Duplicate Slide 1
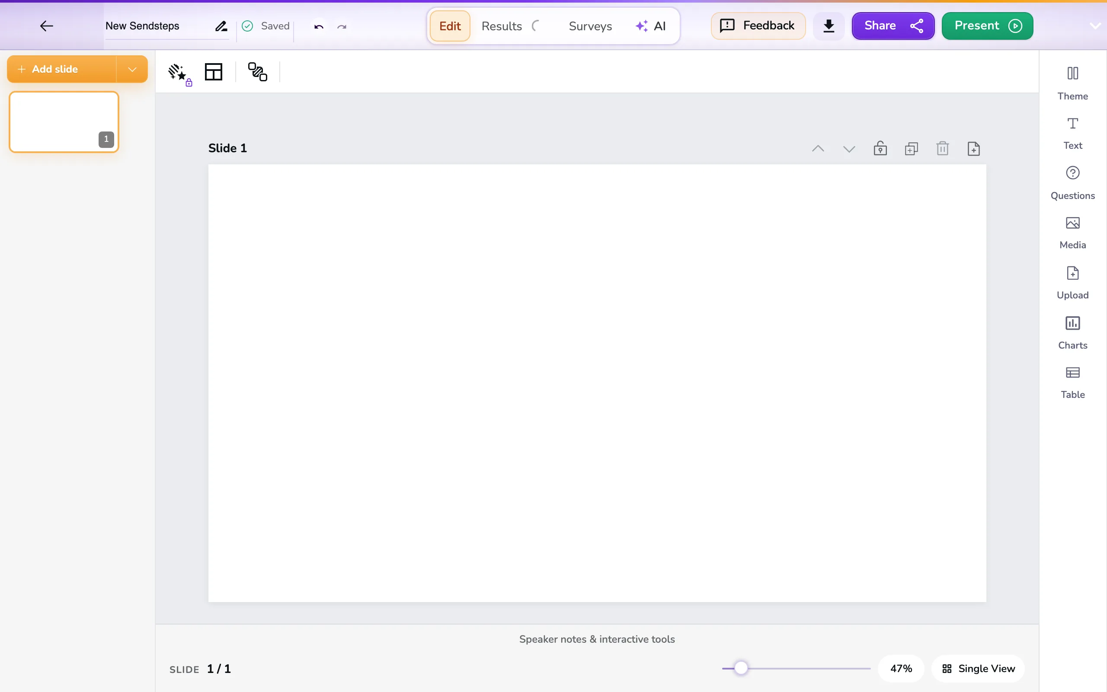This screenshot has height=692, width=1107. [x=911, y=149]
